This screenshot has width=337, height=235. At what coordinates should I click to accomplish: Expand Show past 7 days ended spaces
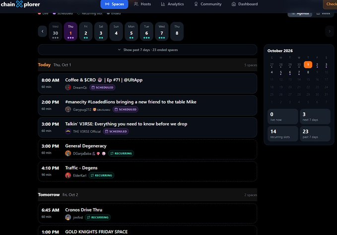pyautogui.click(x=147, y=50)
